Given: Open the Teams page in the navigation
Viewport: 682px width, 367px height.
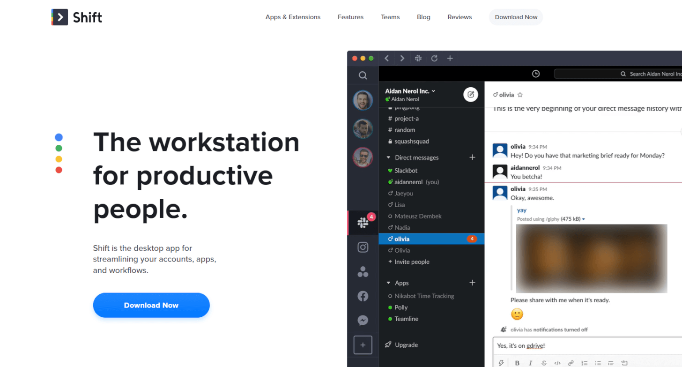Looking at the screenshot, I should tap(390, 17).
